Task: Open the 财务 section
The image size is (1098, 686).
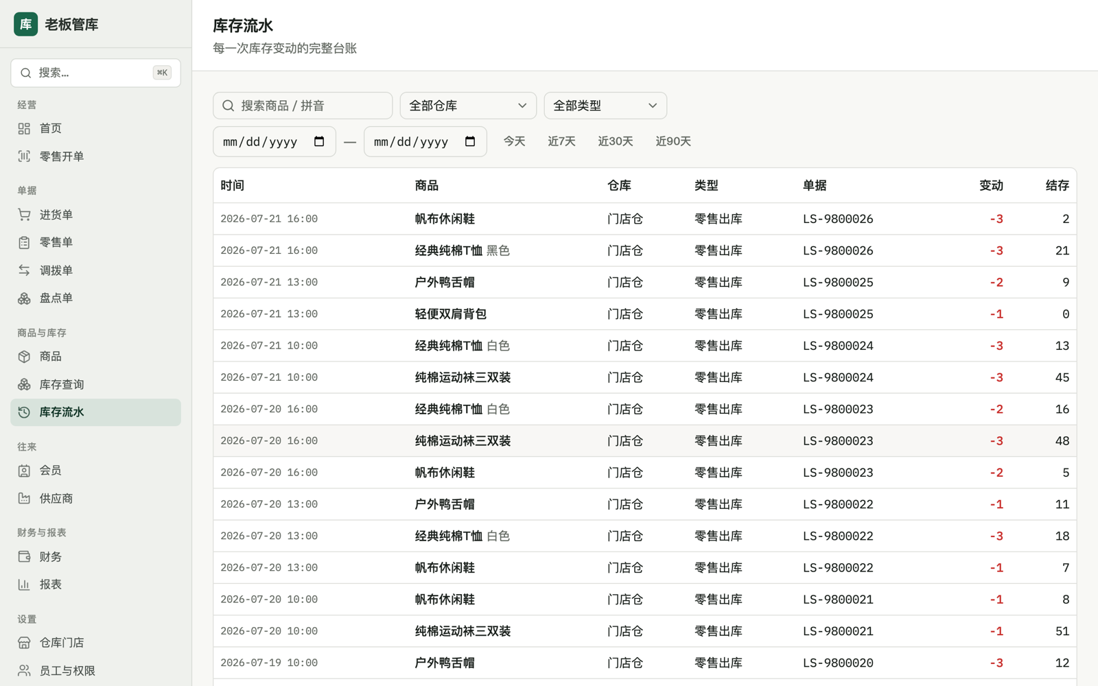Action: point(95,556)
